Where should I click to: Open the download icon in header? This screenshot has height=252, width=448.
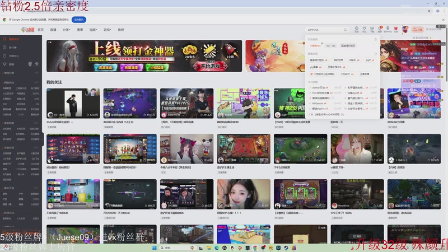click(x=372, y=29)
